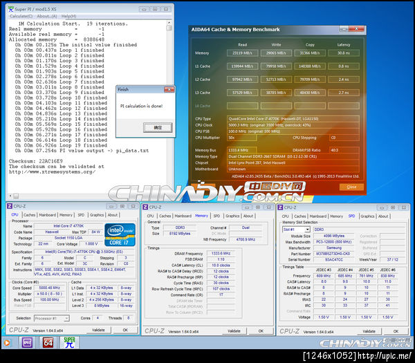Viewport: 415px width, 363px height.
Task: Select Graphics tab in right CPU-Z window
Action: [x=367, y=216]
